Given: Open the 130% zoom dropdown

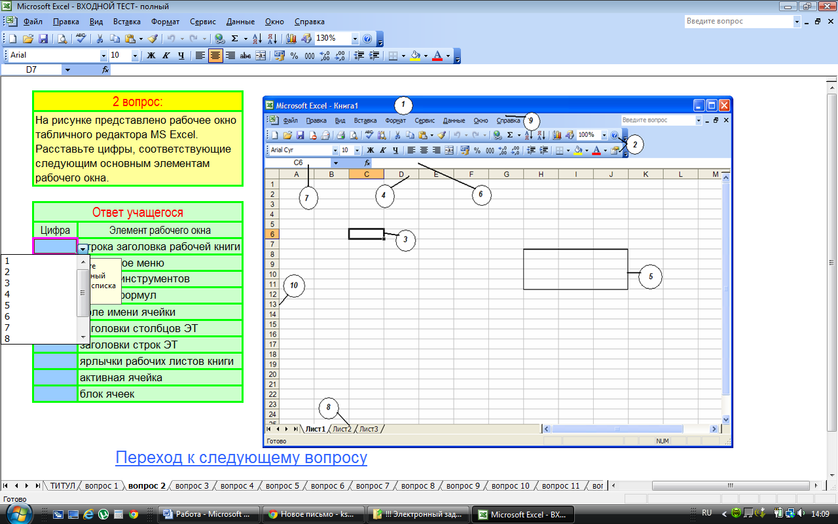Looking at the screenshot, I should (x=355, y=39).
